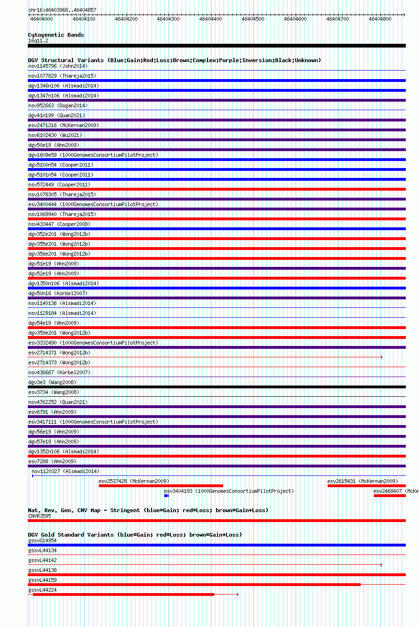Click variant esv2714373 (Wong2012b)
The height and width of the screenshot is (627, 419).
pyautogui.click(x=59, y=362)
